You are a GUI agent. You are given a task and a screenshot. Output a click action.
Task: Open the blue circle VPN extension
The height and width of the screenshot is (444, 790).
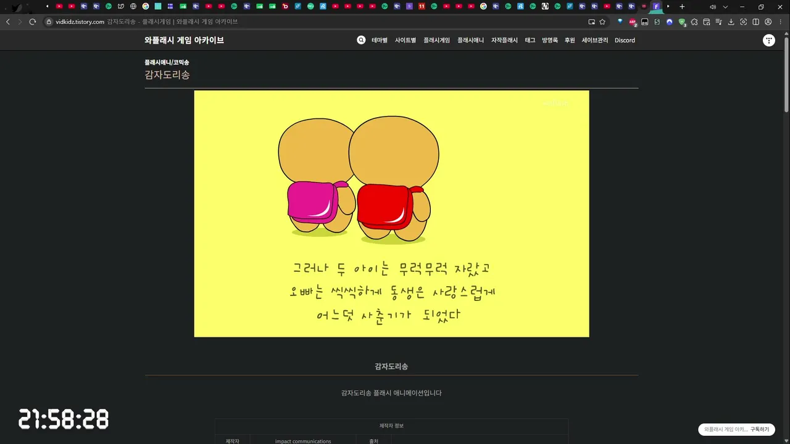[x=670, y=22]
